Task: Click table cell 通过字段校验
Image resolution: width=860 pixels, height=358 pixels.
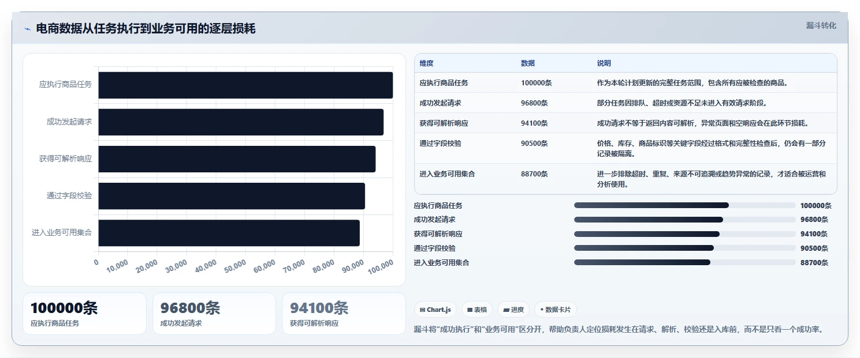Action: [x=440, y=144]
